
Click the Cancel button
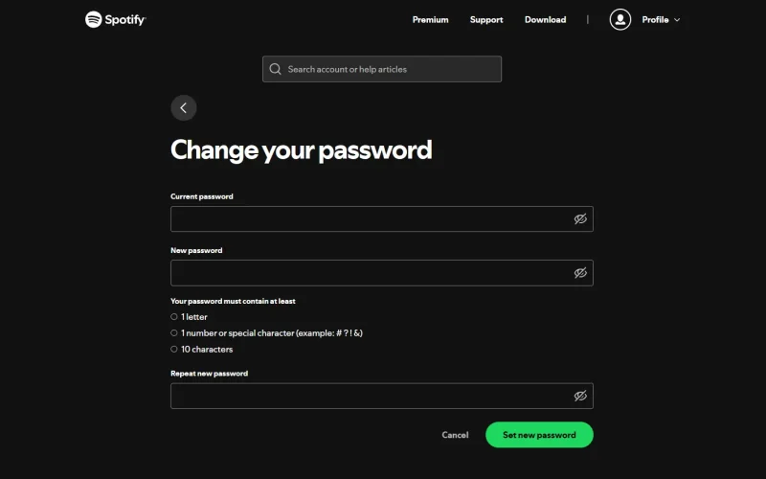(455, 435)
